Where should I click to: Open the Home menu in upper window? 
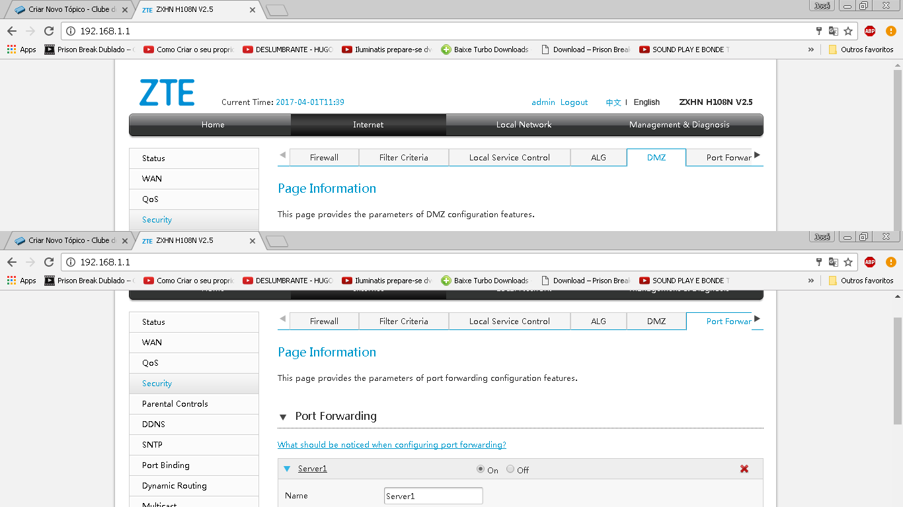click(x=213, y=125)
